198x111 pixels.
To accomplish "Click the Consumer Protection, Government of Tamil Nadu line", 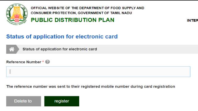I will pos(81,13).
